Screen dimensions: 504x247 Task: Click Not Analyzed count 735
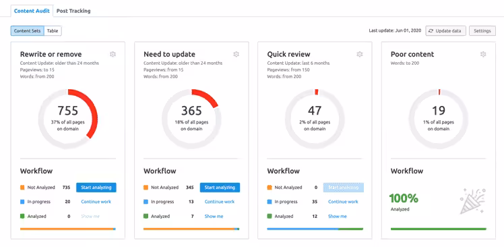(66, 188)
